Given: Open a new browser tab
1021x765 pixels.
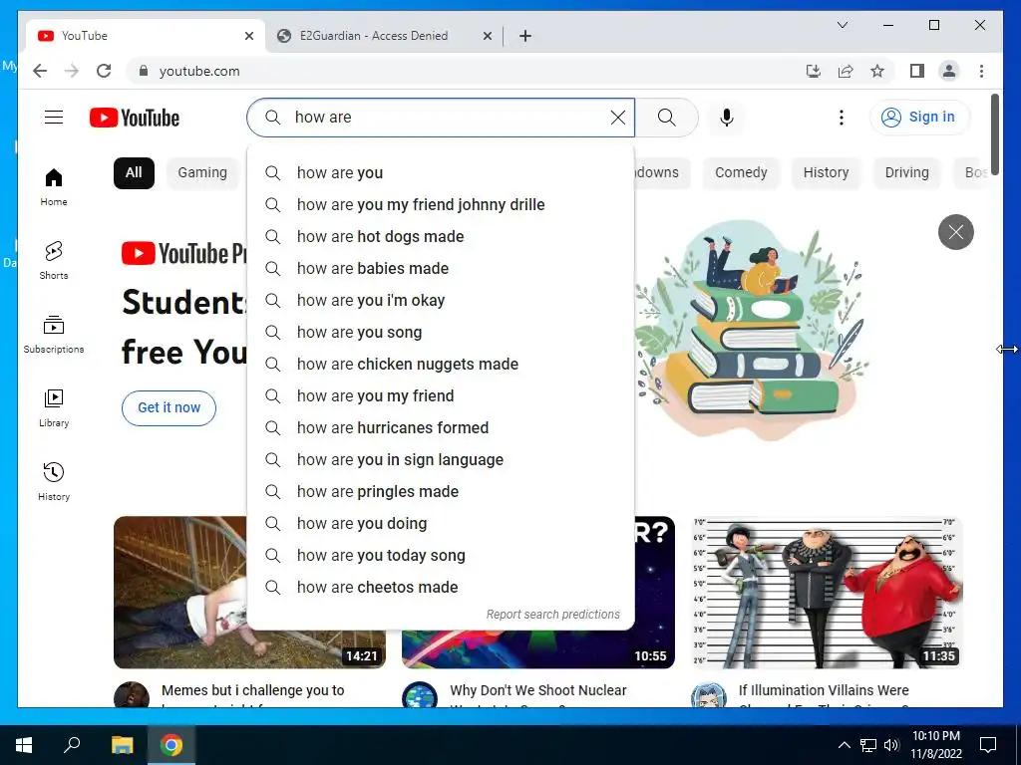Looking at the screenshot, I should pyautogui.click(x=524, y=36).
